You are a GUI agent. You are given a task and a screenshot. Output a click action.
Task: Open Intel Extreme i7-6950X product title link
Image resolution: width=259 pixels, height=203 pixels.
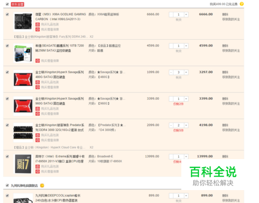pos(60,159)
